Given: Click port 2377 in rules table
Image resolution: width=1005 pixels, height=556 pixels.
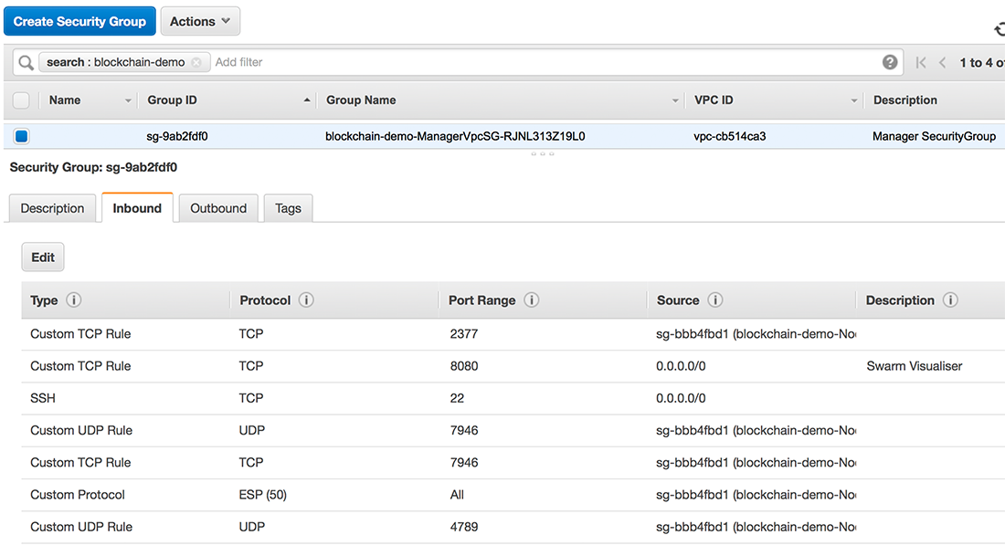Looking at the screenshot, I should (464, 334).
